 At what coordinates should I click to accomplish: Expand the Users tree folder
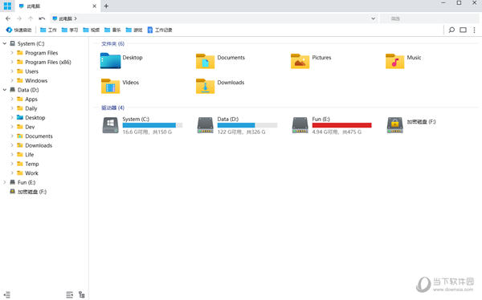[x=12, y=71]
